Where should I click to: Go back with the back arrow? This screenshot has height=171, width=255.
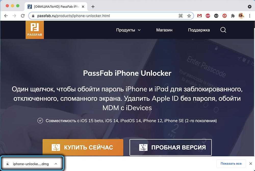pyautogui.click(x=6, y=16)
